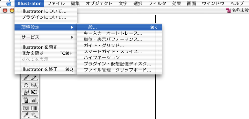Image resolution: width=249 pixels, height=119 pixels.
Task: Open the 編集 menu
Action: pos(75,3)
